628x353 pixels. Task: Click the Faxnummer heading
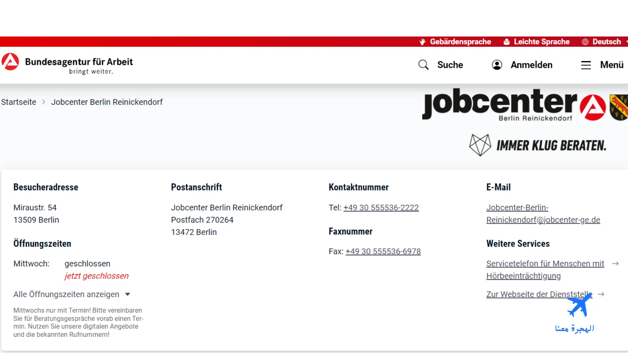[x=350, y=231]
